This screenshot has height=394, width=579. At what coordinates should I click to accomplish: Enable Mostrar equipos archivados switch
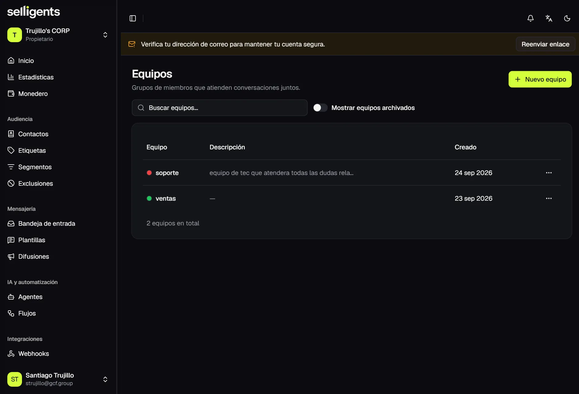pyautogui.click(x=320, y=108)
